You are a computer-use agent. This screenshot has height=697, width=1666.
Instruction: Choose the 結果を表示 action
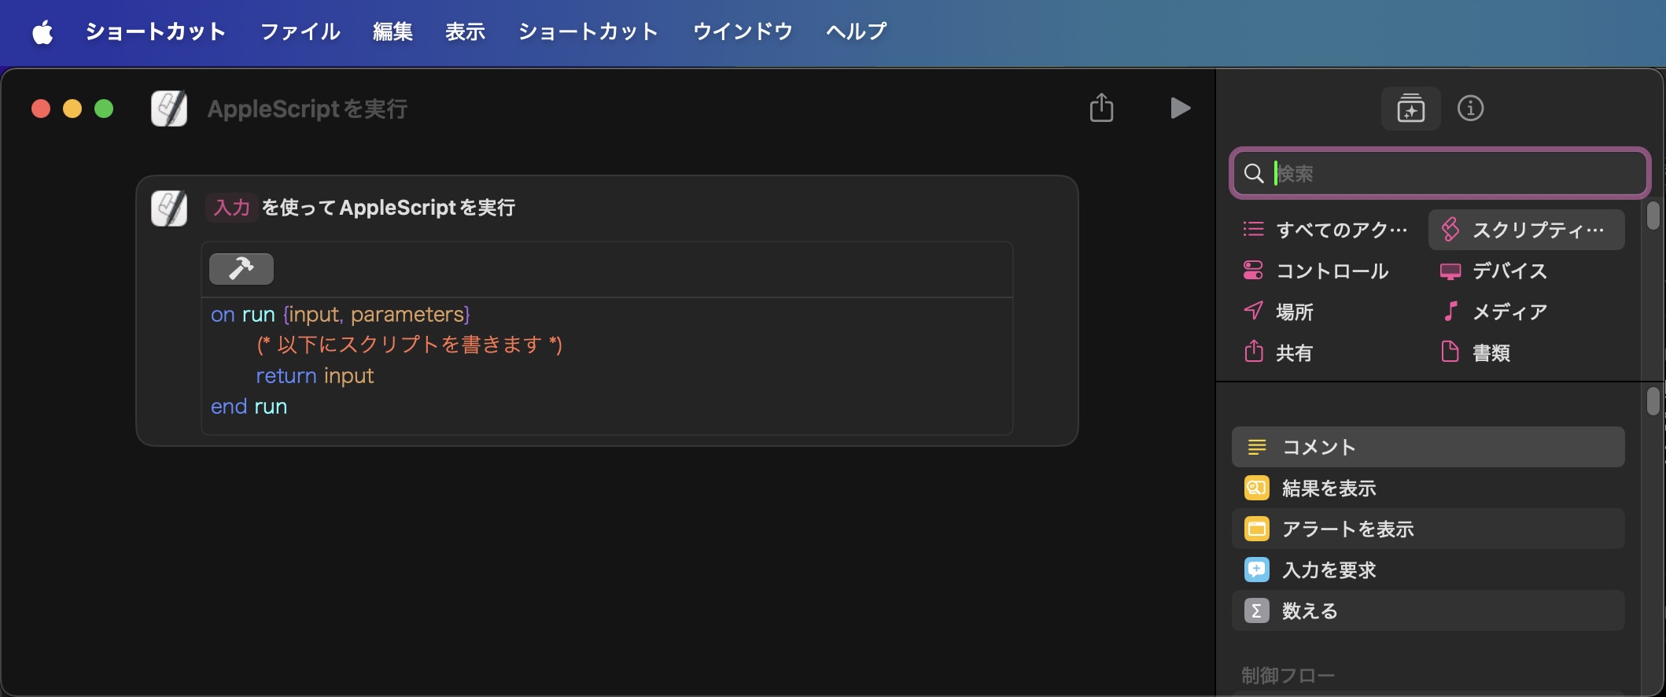pos(1428,488)
